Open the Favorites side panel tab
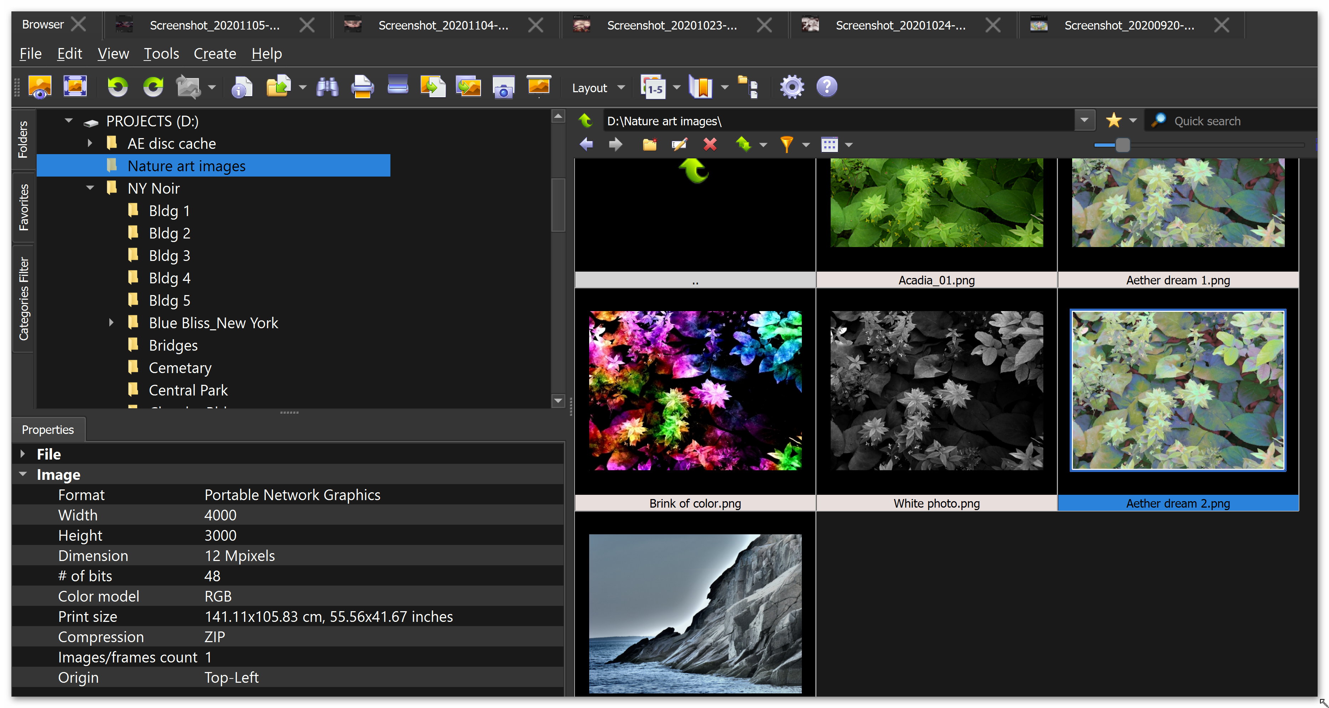Image resolution: width=1329 pixels, height=708 pixels. (x=24, y=207)
